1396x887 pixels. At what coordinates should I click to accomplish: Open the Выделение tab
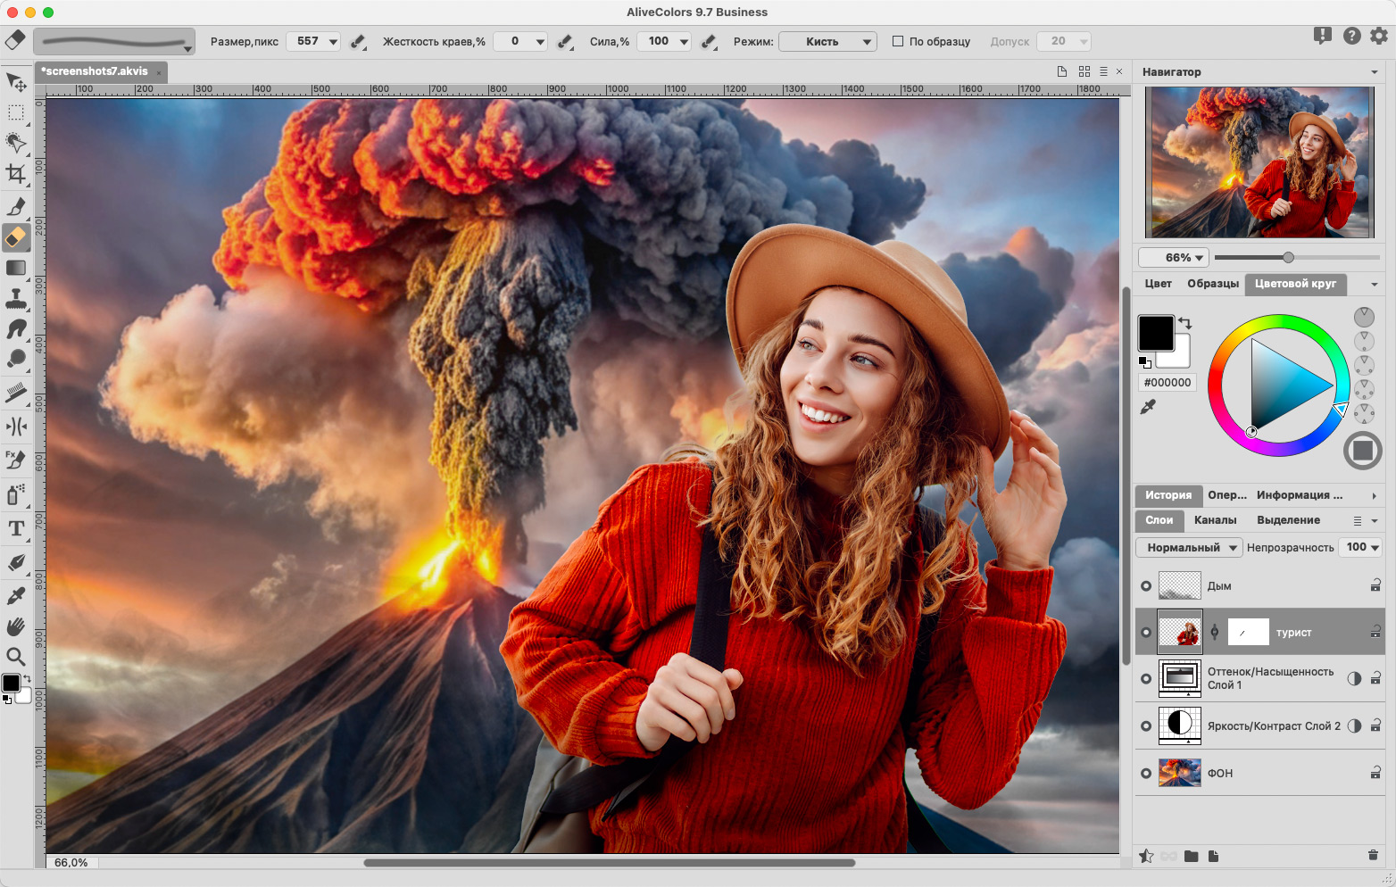(1288, 520)
